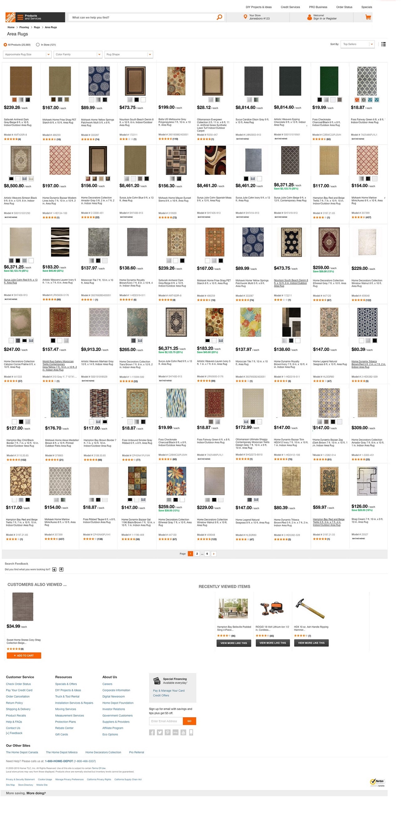Image resolution: width=401 pixels, height=817 pixels.
Task: Open the shopping cart icon
Action: [368, 17]
